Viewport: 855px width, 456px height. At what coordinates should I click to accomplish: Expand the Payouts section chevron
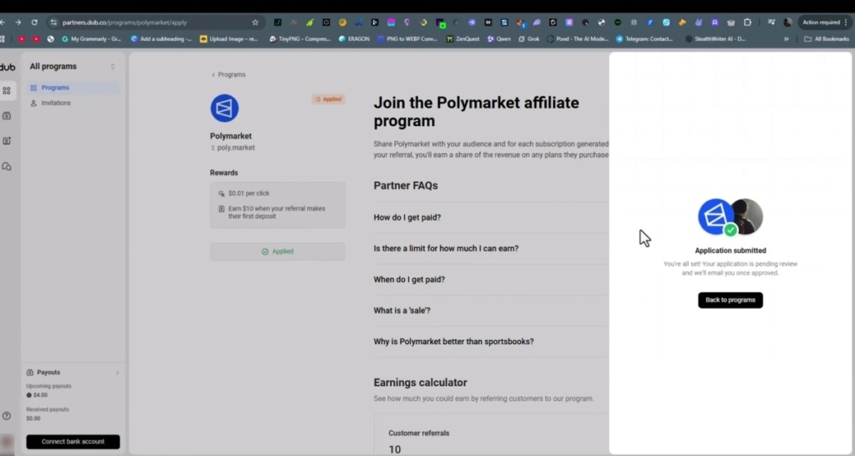117,372
